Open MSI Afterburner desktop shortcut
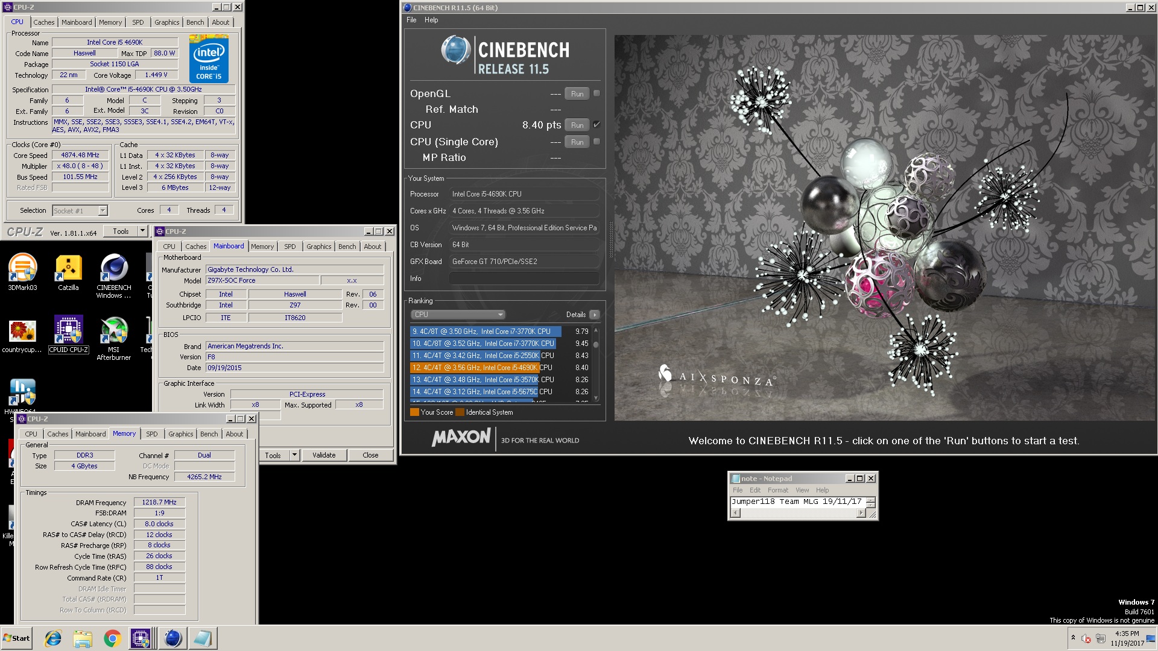The width and height of the screenshot is (1158, 651). (113, 339)
